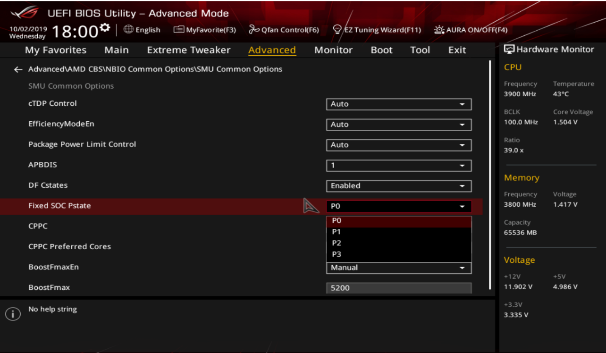Open the BoostFmaxEn Manual dropdown

click(399, 268)
